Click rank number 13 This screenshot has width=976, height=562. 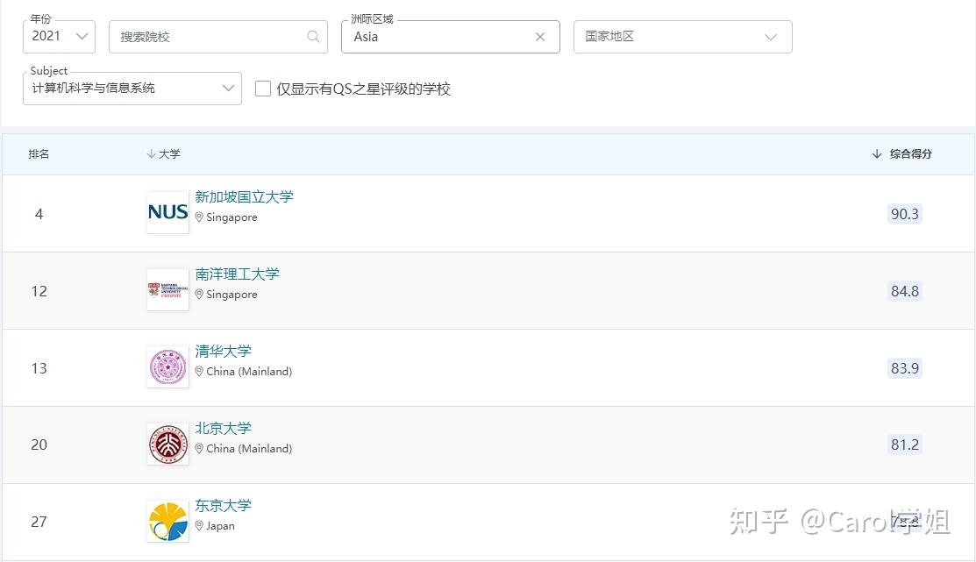pos(39,368)
